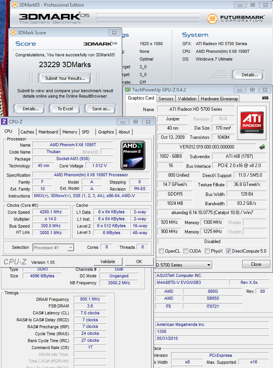Click the To Excel button
The image size is (273, 368).
(x=65, y=109)
